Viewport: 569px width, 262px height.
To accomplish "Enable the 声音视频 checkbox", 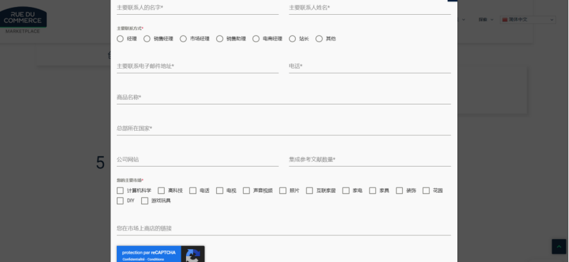I will (x=246, y=191).
